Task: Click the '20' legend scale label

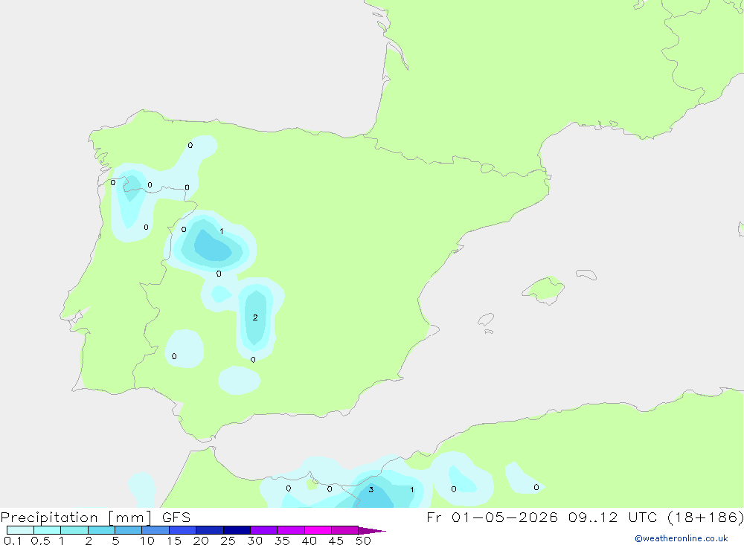Action: point(201,541)
